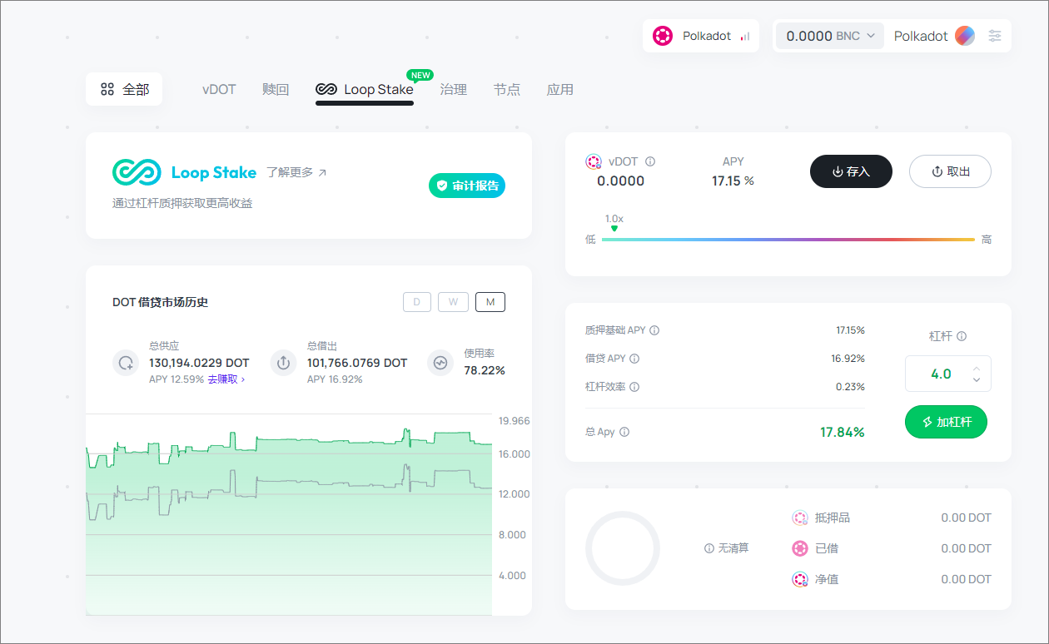Switch to the 应用 tab

560,89
